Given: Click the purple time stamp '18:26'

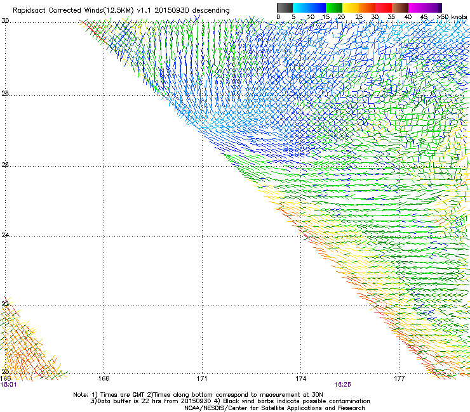Looking at the screenshot, I should click(342, 385).
